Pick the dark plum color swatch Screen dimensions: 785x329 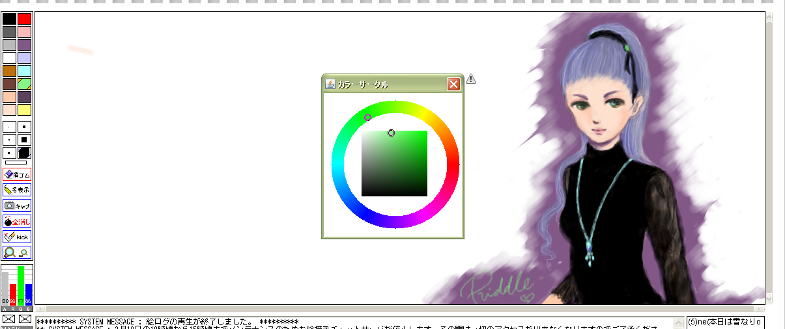point(24,97)
